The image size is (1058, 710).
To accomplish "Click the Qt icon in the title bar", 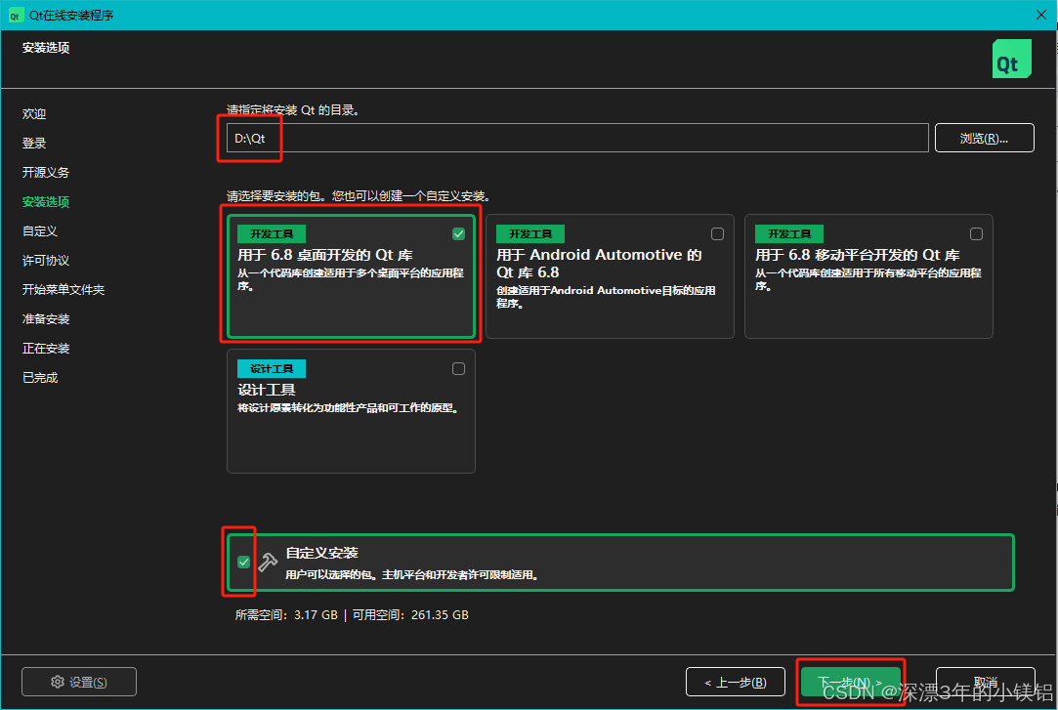I will click(15, 16).
